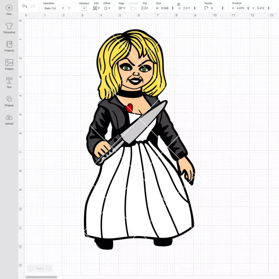The height and width of the screenshot is (279, 279).
Task: Open the Images library
Action: coord(9,65)
